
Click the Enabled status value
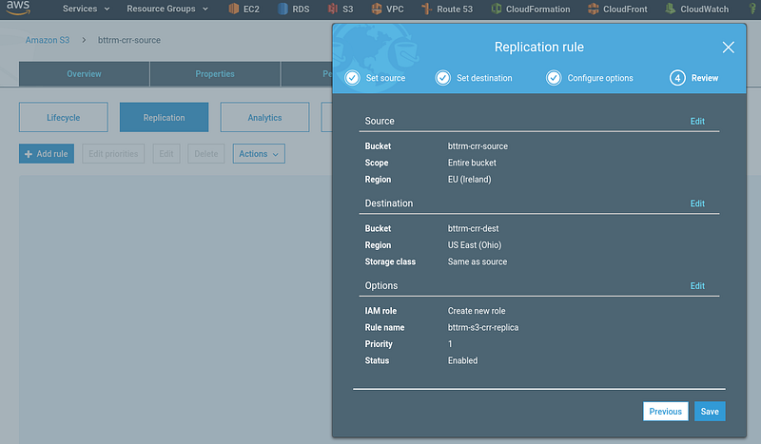tap(462, 360)
